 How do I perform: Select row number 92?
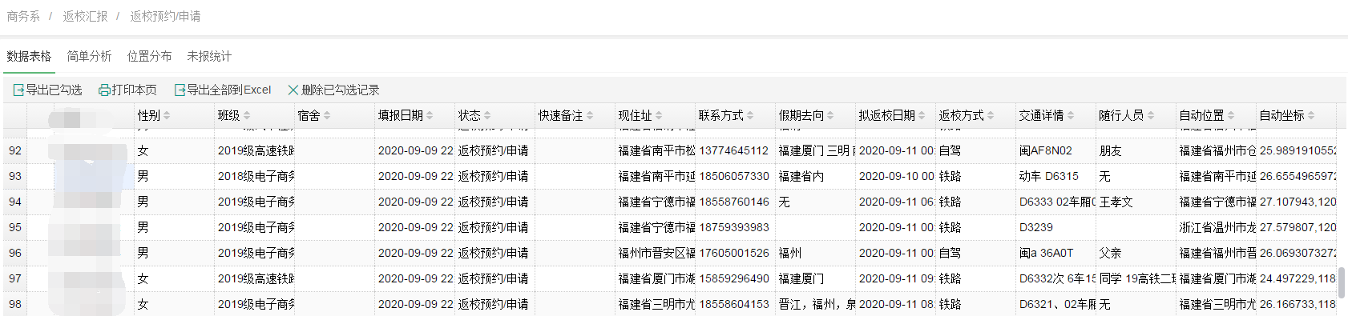(x=15, y=150)
